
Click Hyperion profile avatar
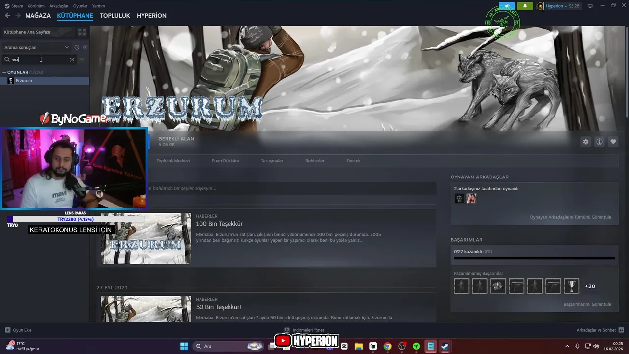[541, 6]
